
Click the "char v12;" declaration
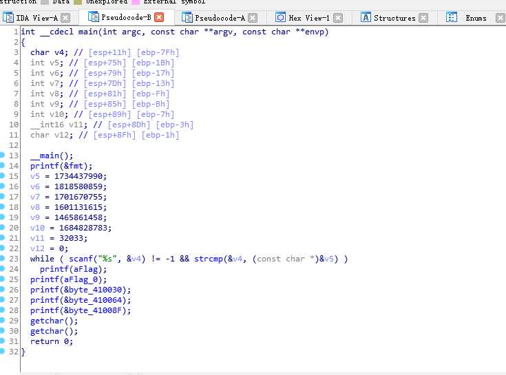pyautogui.click(x=52, y=135)
